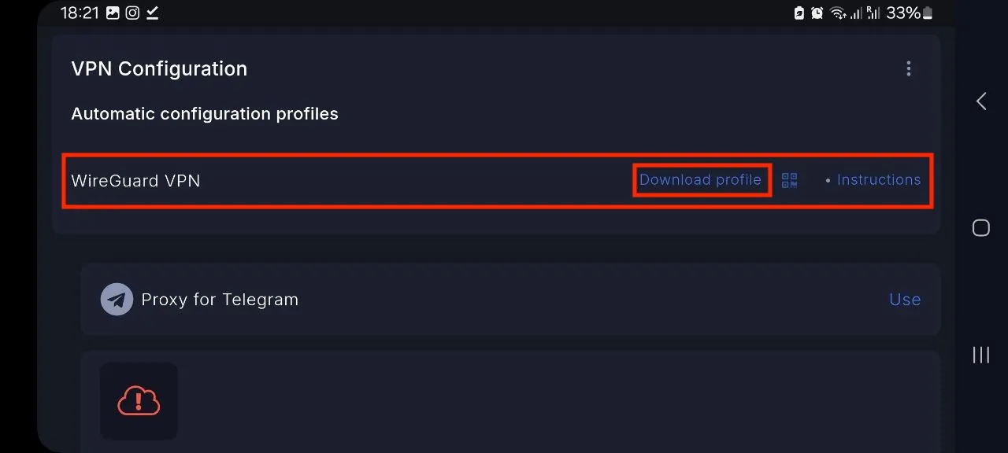Tap the red cloud warning icon

(139, 401)
